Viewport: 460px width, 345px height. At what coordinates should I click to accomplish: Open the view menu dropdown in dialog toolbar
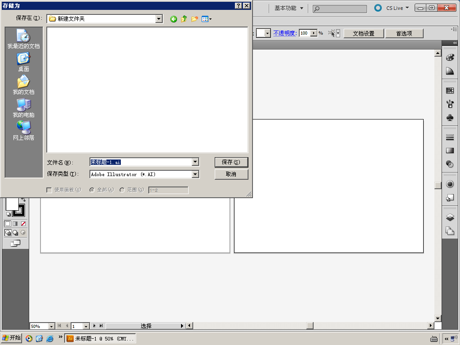[207, 19]
